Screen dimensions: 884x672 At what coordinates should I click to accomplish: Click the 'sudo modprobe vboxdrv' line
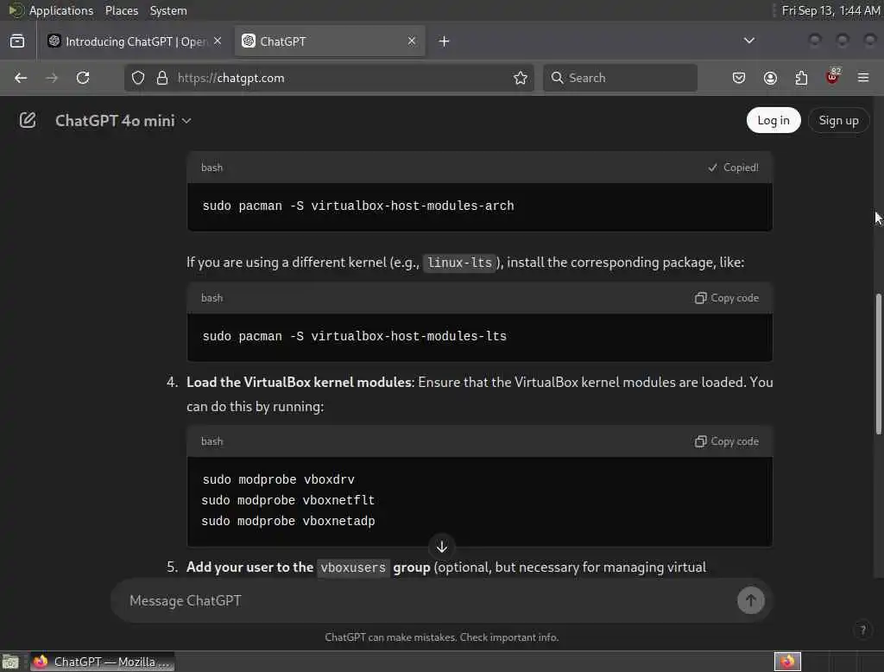pyautogui.click(x=279, y=479)
